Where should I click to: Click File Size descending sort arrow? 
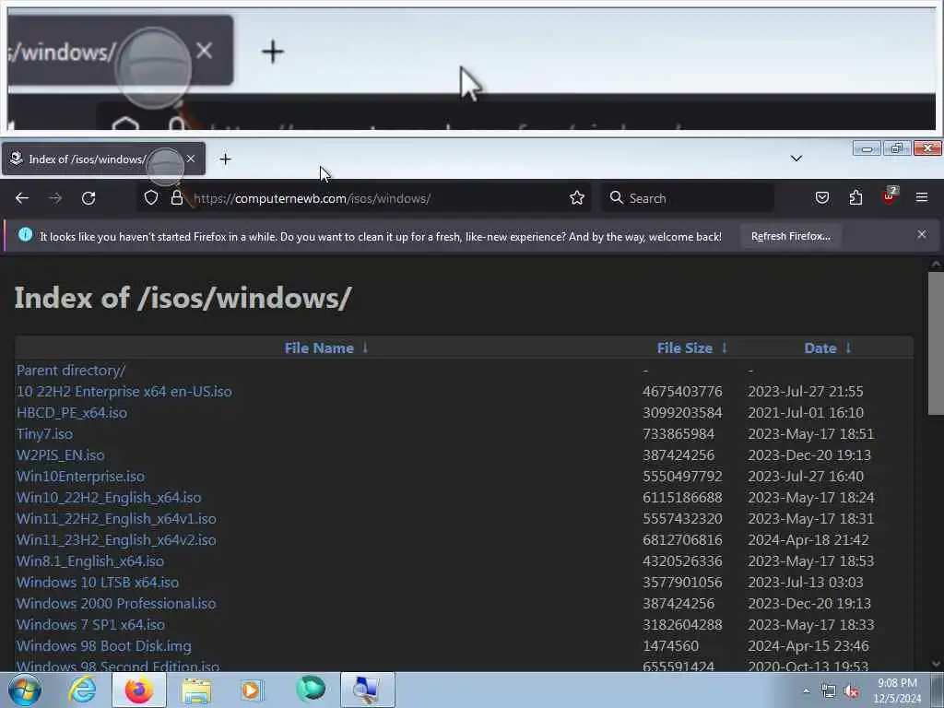(725, 348)
